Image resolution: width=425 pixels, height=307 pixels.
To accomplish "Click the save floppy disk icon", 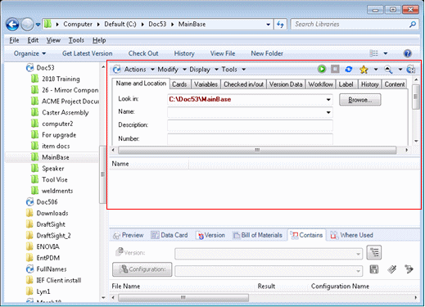I will tap(373, 269).
